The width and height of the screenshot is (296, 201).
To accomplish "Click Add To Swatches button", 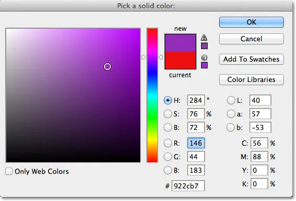I will click(252, 59).
